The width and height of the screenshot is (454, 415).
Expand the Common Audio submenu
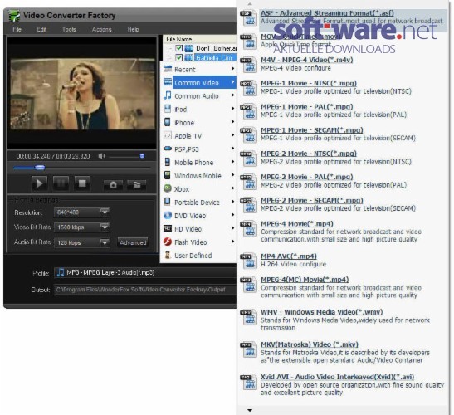[233, 95]
